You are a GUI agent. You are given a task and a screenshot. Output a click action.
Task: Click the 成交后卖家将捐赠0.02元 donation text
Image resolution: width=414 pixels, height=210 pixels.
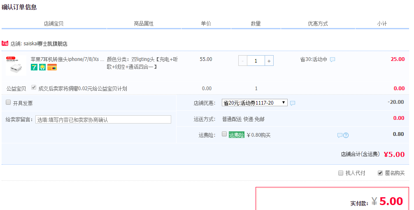(83, 89)
